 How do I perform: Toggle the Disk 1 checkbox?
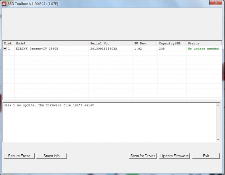(x=5, y=49)
